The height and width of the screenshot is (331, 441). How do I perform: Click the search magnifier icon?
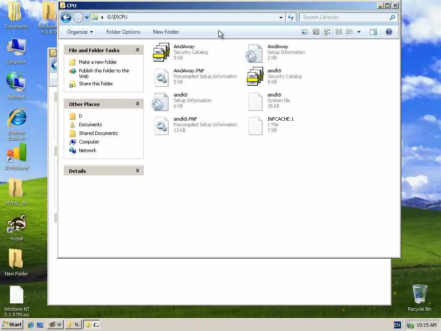[x=392, y=17]
